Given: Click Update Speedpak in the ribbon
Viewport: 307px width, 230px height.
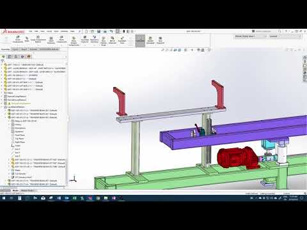Looking at the screenshot, I should (x=150, y=40).
